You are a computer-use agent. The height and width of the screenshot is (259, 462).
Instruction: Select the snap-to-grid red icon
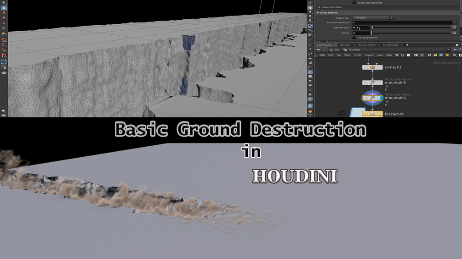4,40
